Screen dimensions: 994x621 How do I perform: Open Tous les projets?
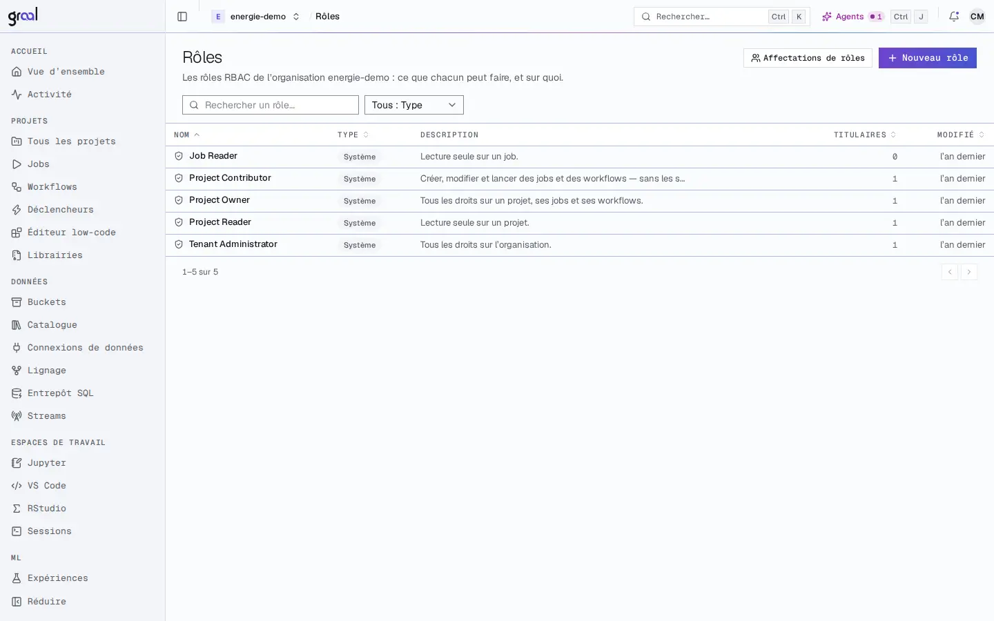click(83, 141)
